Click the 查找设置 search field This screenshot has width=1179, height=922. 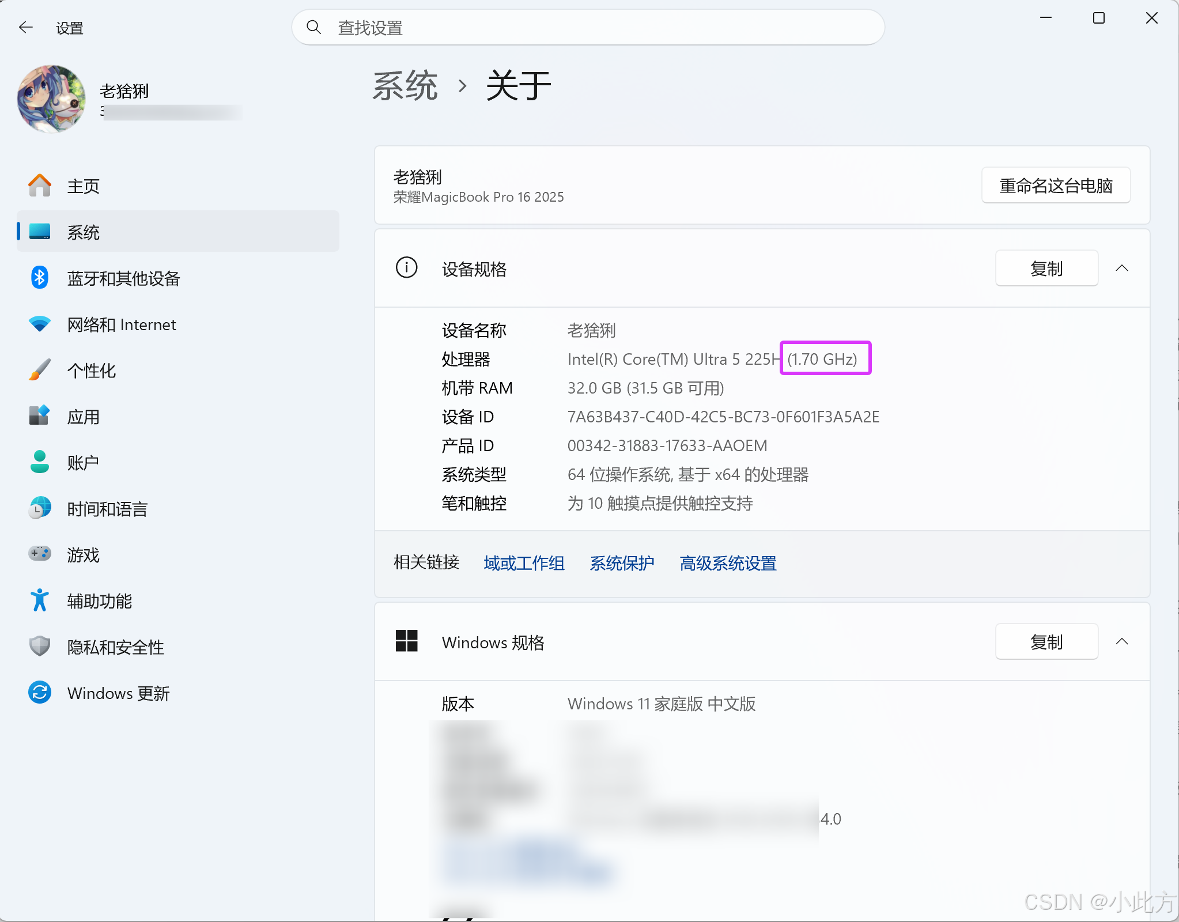588,27
